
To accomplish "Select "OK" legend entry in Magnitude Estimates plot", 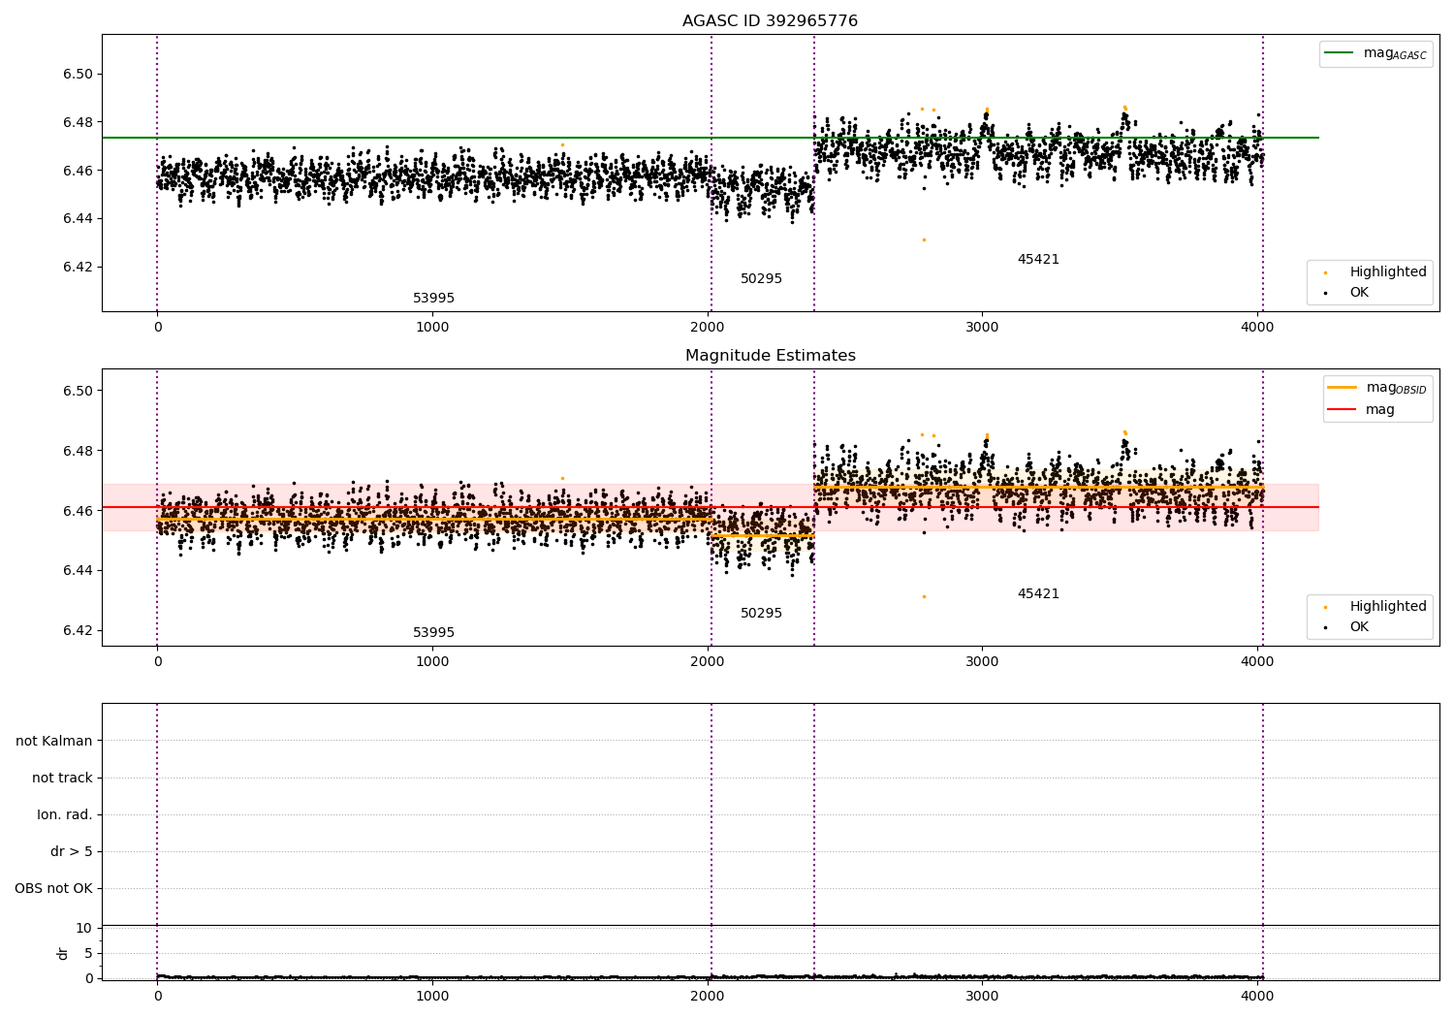I will [x=1347, y=626].
